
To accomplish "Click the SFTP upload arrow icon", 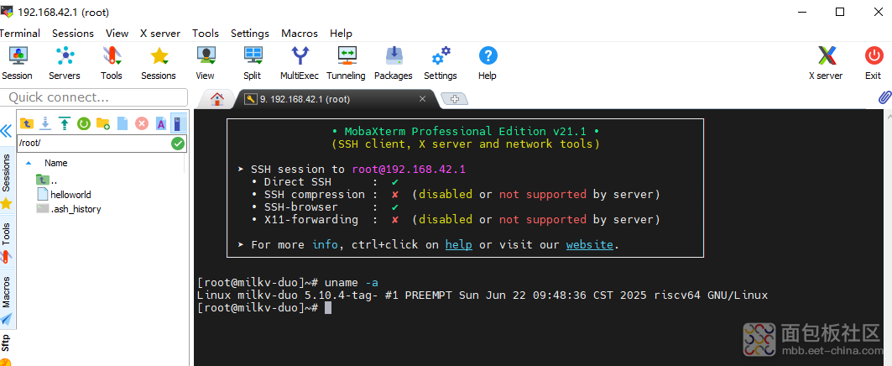I will pyautogui.click(x=65, y=123).
